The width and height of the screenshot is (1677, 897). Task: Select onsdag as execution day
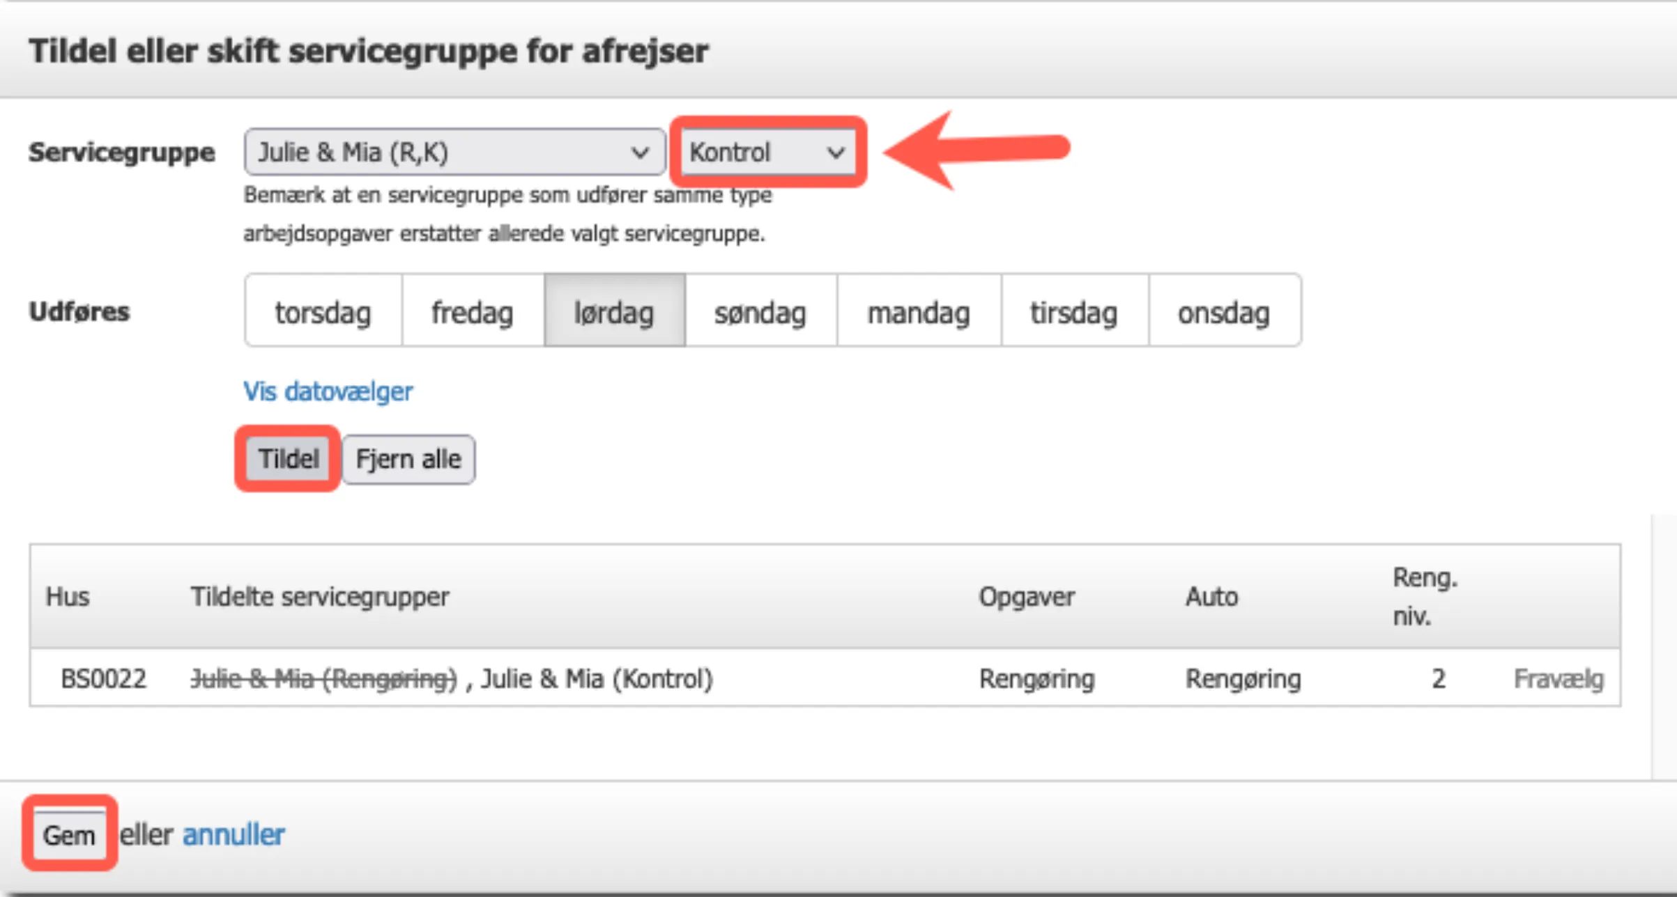1223,311
